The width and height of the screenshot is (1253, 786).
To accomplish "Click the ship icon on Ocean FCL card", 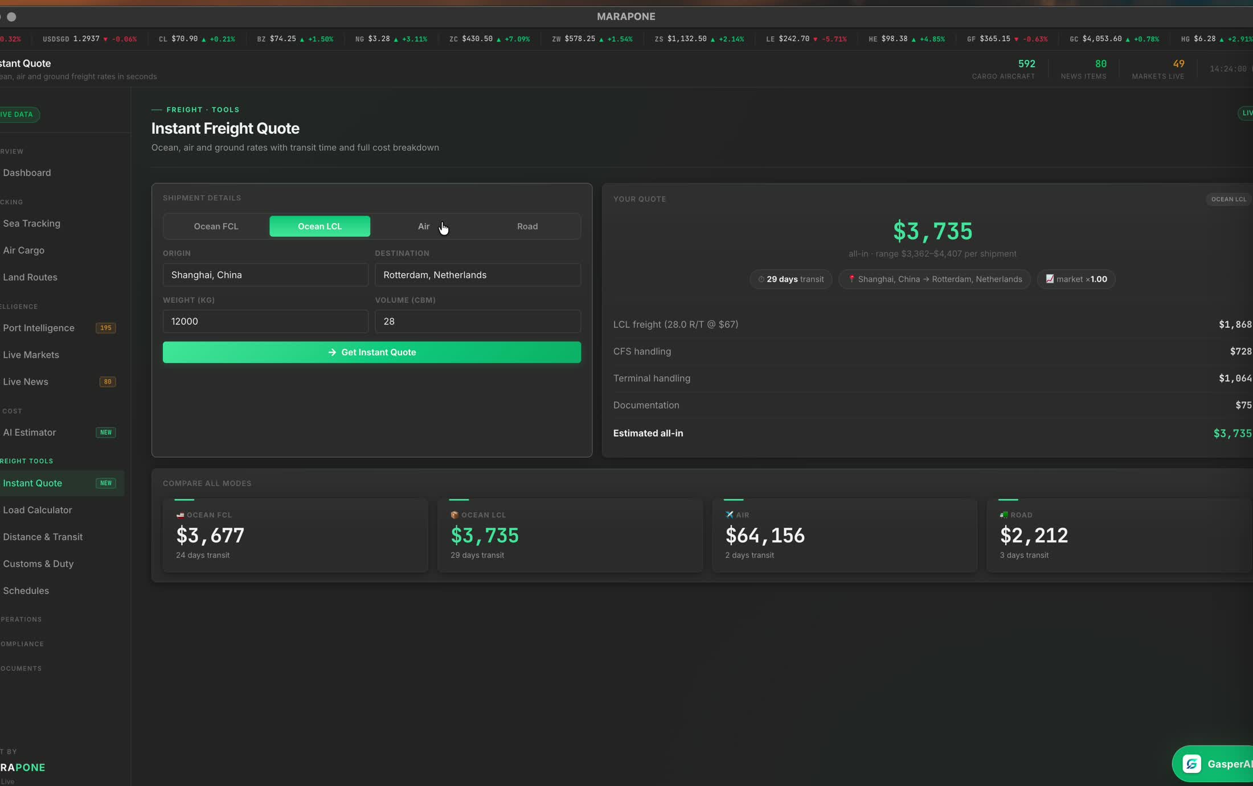I will [x=180, y=515].
